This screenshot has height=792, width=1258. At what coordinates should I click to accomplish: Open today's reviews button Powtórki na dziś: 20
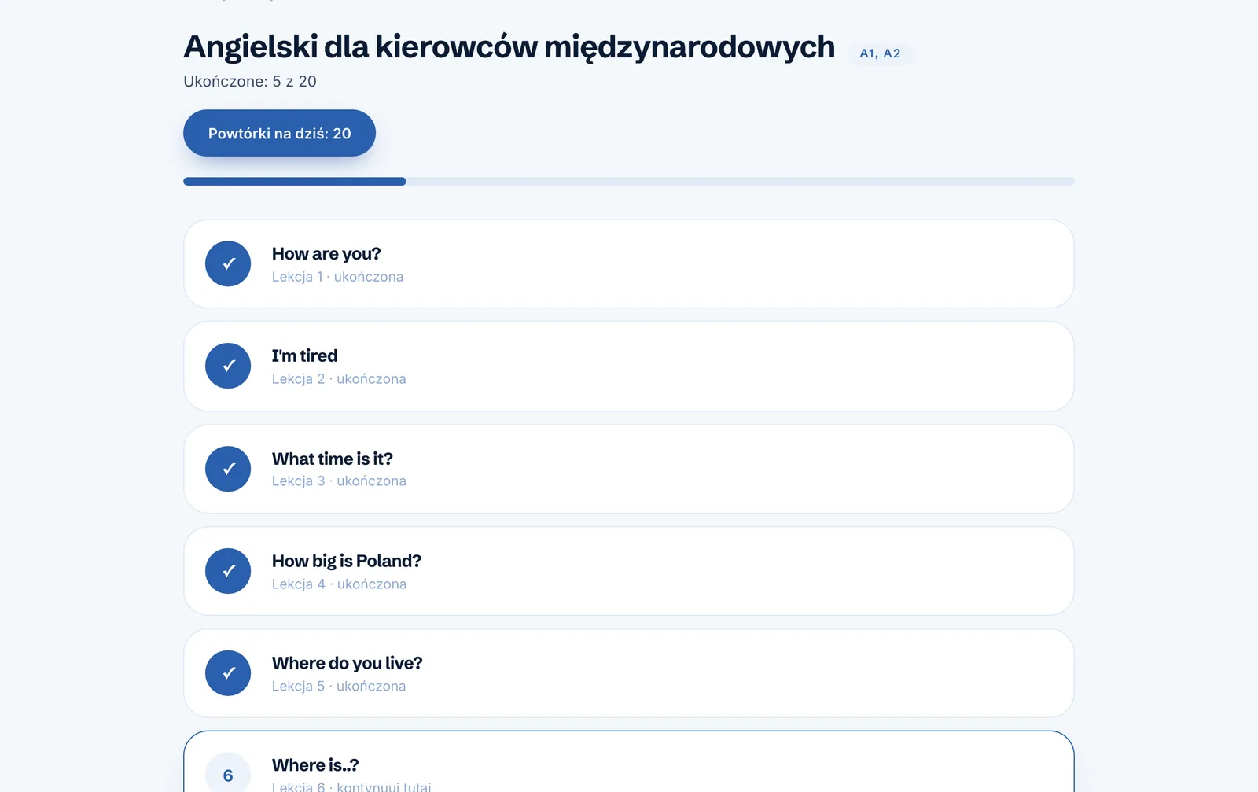279,133
